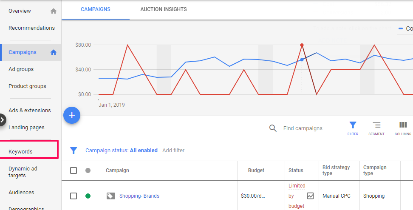Click Add filter text
The height and width of the screenshot is (210, 413).
point(173,150)
